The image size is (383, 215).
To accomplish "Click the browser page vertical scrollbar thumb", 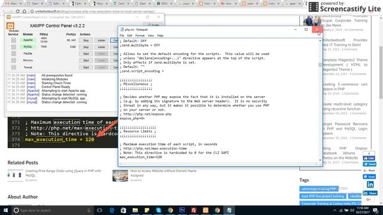I will click(381, 72).
